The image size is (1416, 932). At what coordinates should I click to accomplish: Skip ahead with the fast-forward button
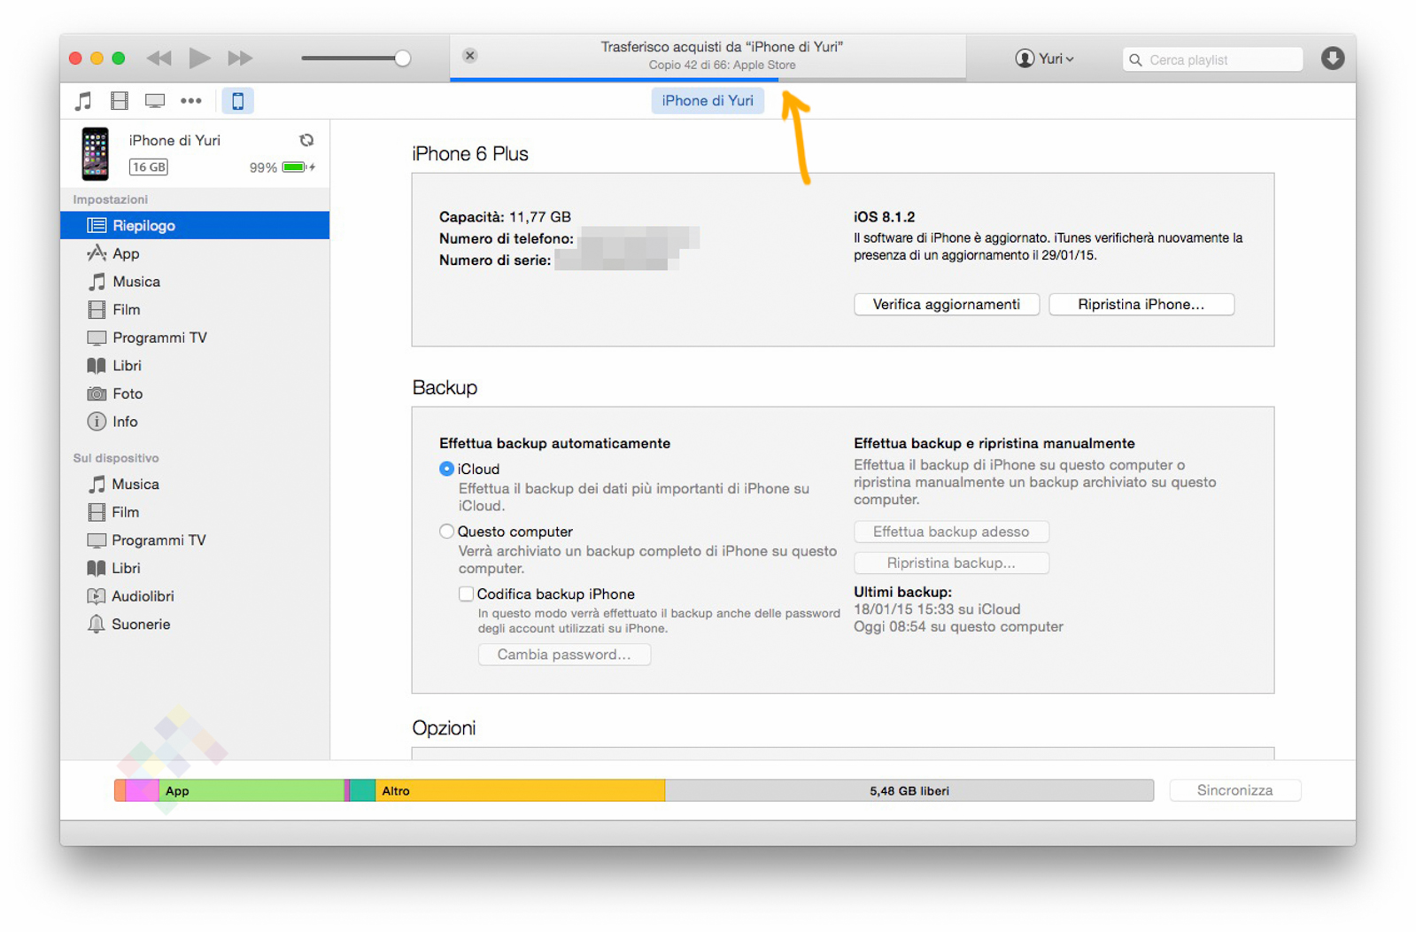click(240, 58)
